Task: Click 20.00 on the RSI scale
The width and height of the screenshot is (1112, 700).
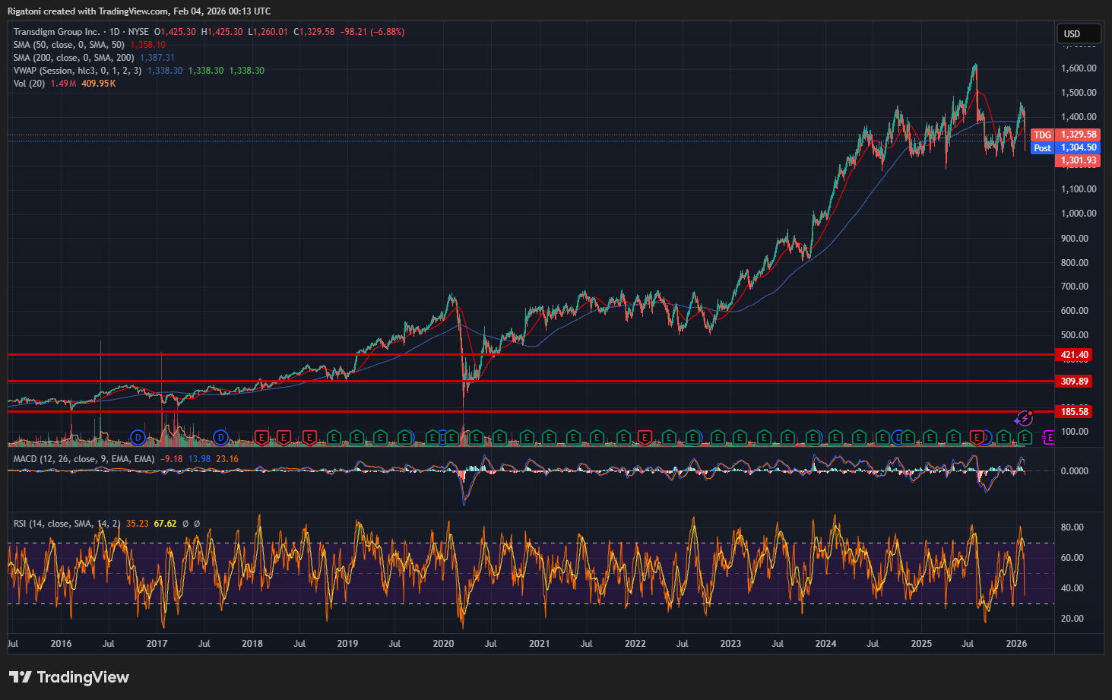Action: pyautogui.click(x=1072, y=619)
